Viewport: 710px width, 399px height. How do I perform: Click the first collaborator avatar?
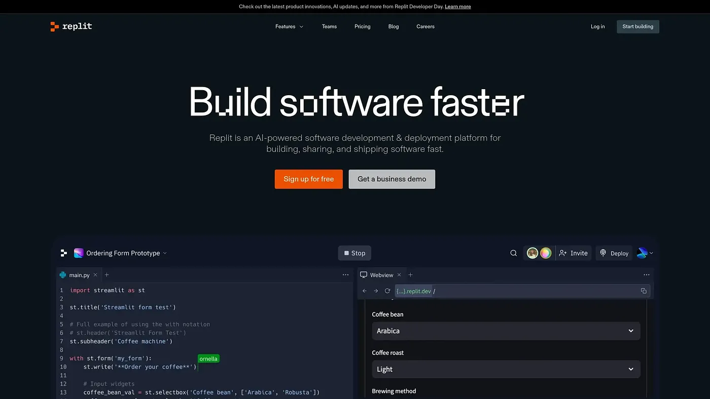click(x=532, y=253)
